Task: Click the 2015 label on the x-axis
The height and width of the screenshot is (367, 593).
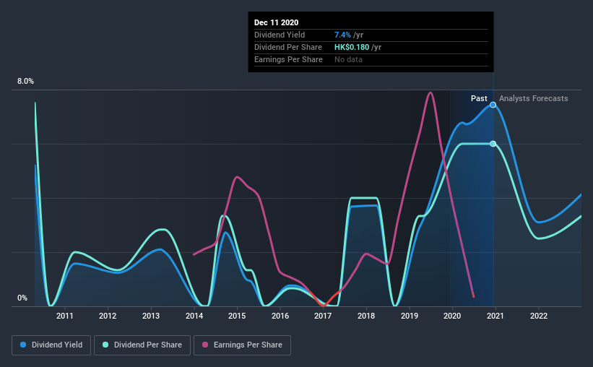Action: click(x=237, y=316)
